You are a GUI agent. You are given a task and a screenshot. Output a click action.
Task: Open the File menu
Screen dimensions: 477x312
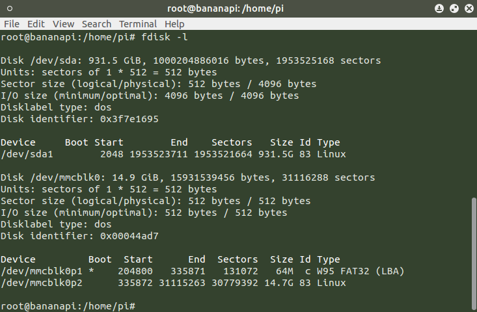[11, 24]
